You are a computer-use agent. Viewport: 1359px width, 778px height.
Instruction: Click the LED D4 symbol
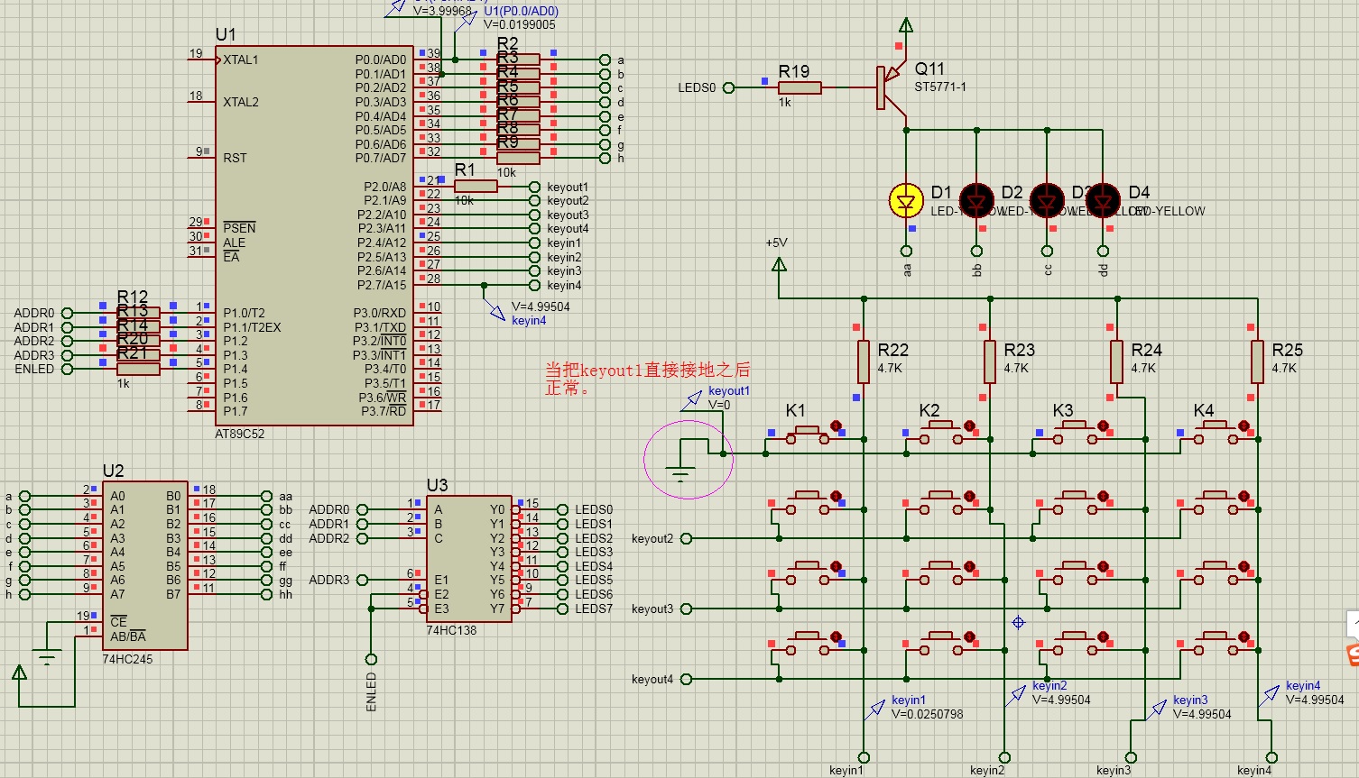[x=1103, y=201]
